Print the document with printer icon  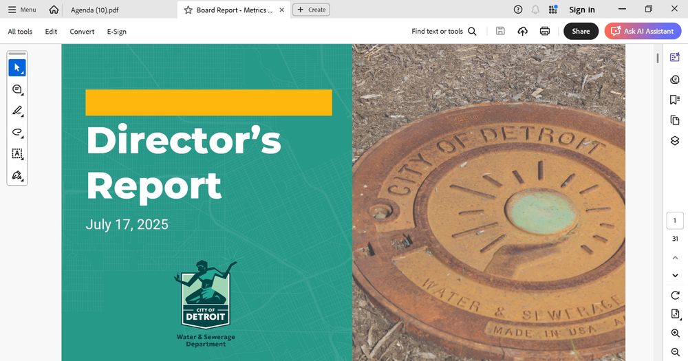point(544,31)
